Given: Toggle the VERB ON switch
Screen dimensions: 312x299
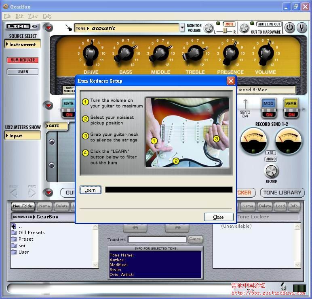Looking at the screenshot, I should point(291,115).
